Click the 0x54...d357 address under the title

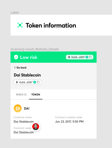26,82
